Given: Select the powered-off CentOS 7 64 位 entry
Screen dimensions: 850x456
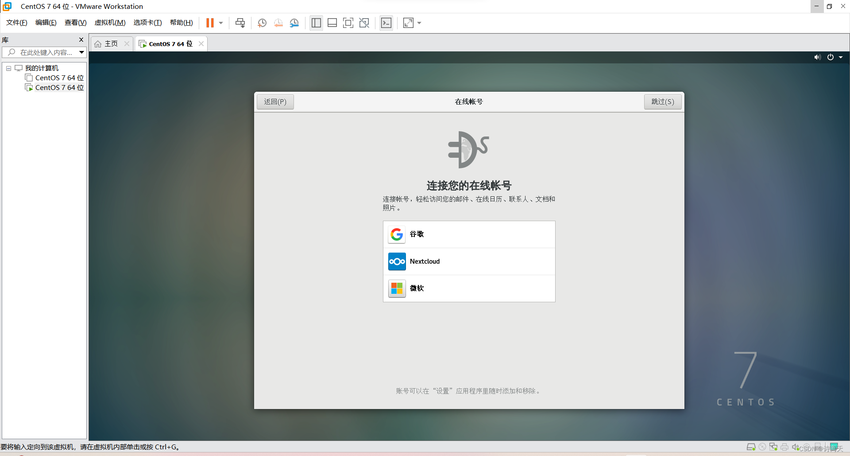Looking at the screenshot, I should pos(59,78).
